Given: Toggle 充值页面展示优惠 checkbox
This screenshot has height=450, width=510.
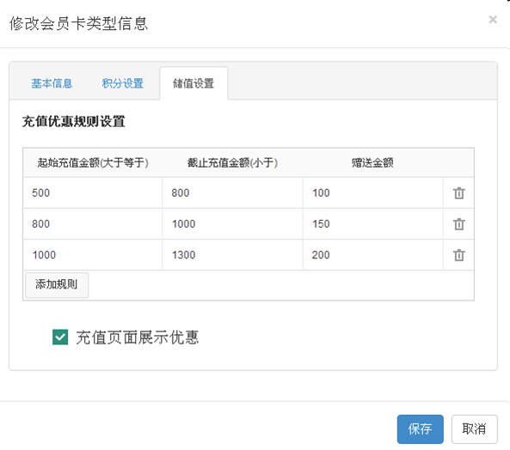Looking at the screenshot, I should [60, 337].
